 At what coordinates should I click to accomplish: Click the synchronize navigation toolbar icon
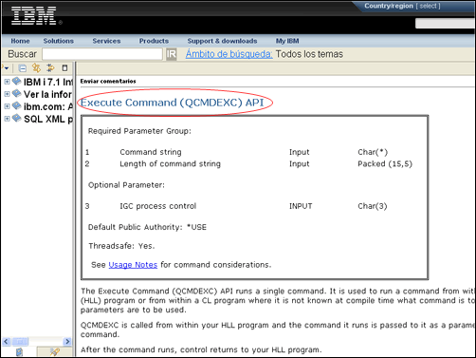(x=50, y=68)
